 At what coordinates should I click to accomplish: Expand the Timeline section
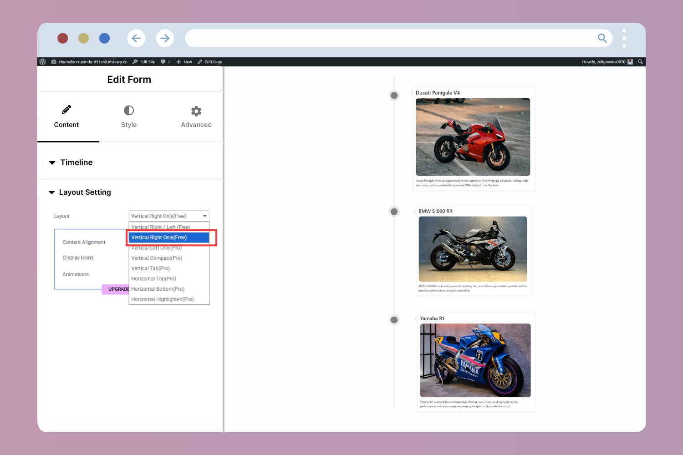click(x=71, y=162)
